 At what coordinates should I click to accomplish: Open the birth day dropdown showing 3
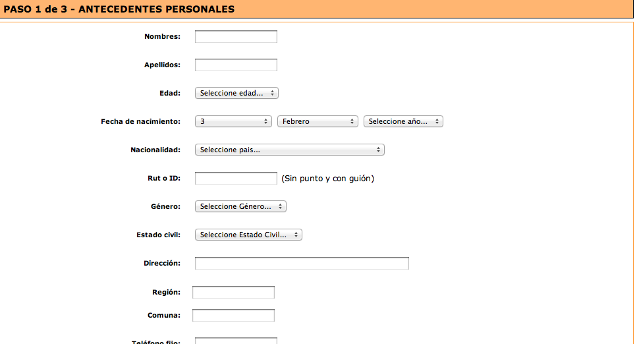point(234,121)
